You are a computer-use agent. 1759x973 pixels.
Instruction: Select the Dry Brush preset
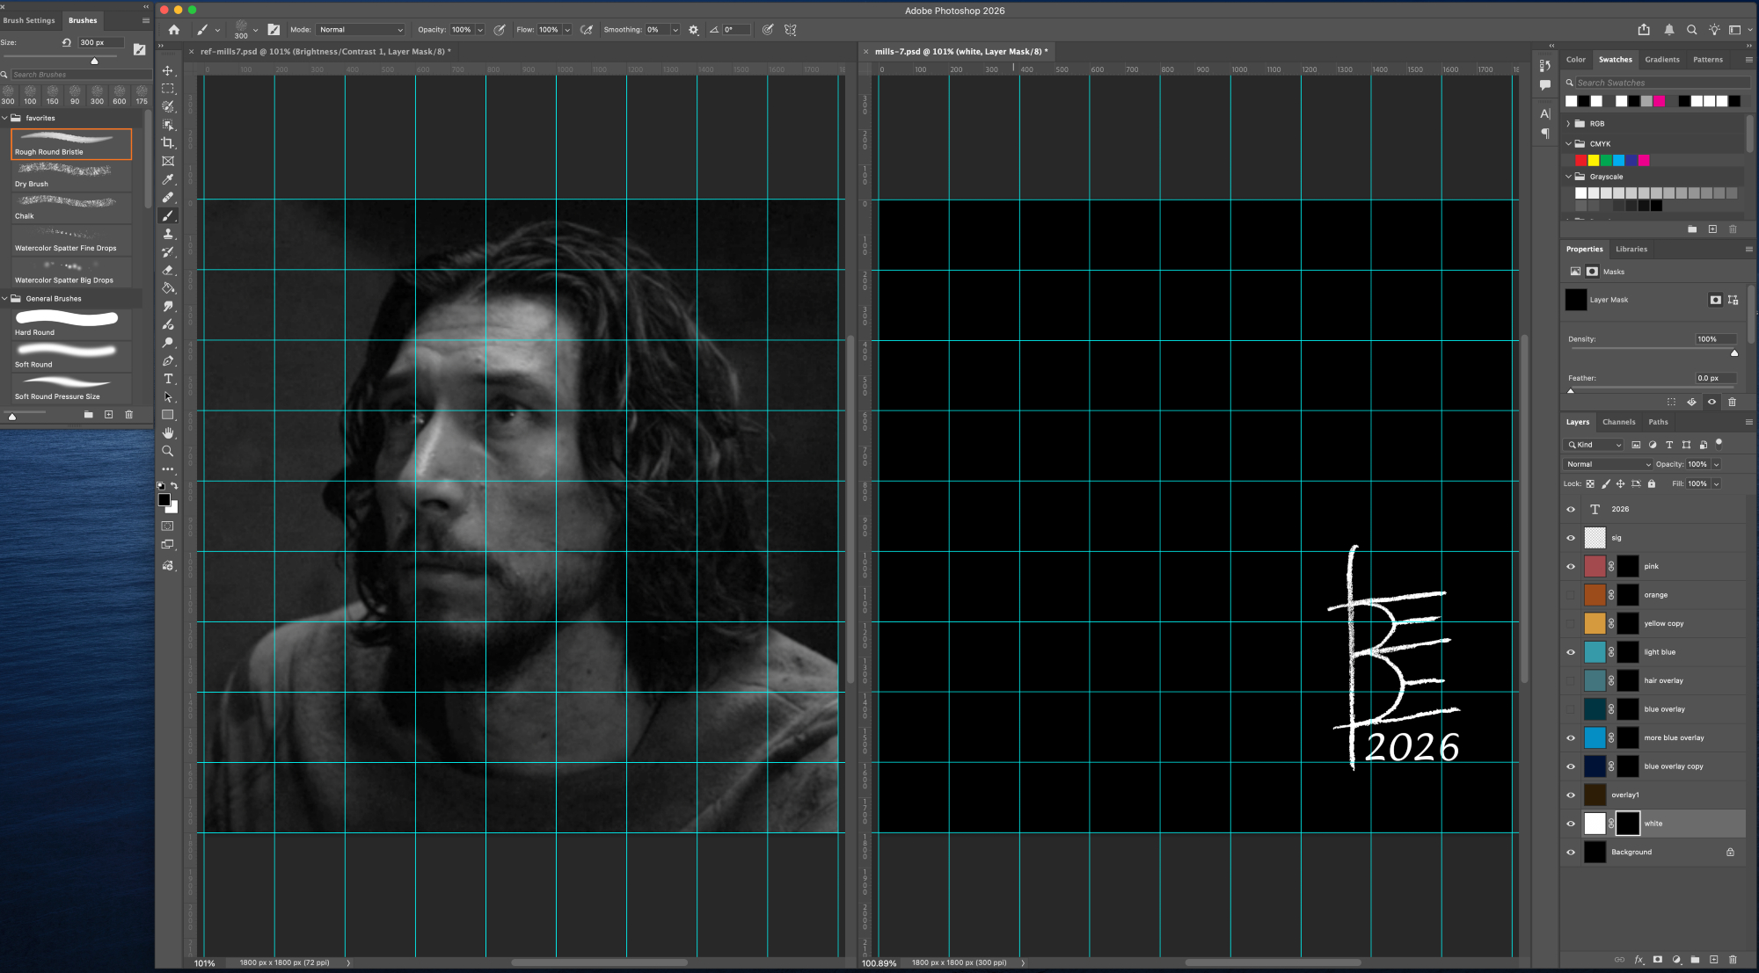[70, 175]
